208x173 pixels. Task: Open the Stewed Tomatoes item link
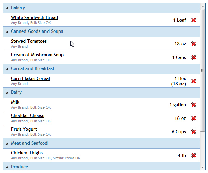tap(29, 41)
